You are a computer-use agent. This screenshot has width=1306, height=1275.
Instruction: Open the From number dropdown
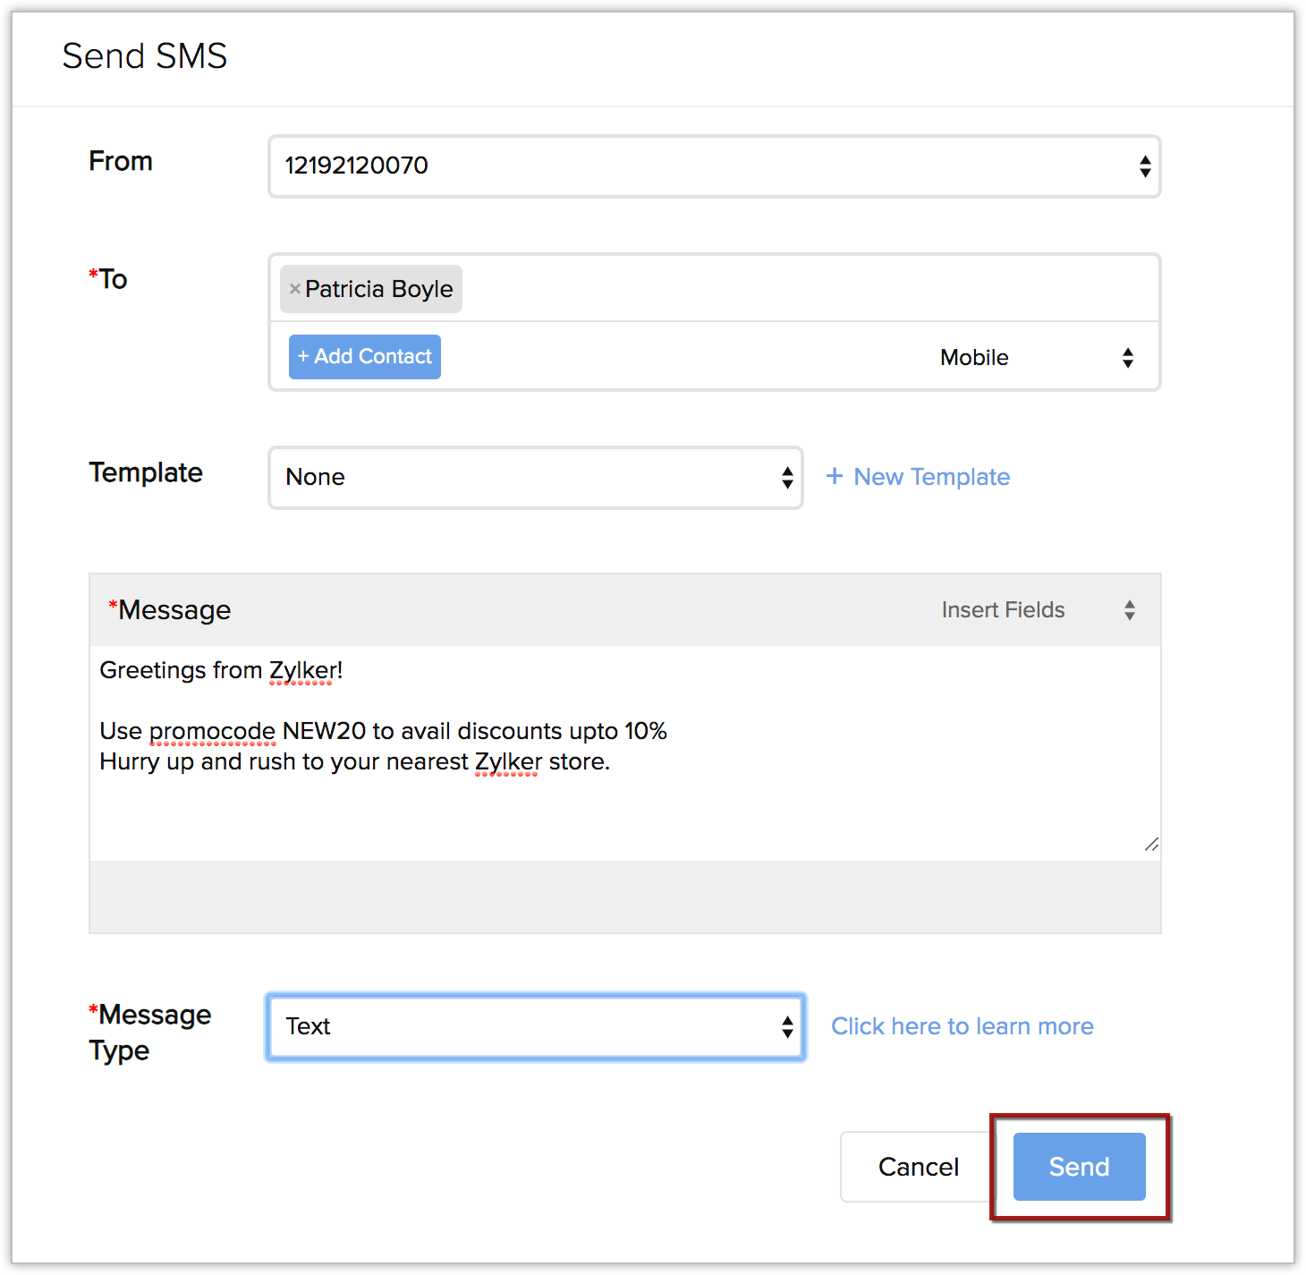(x=714, y=166)
